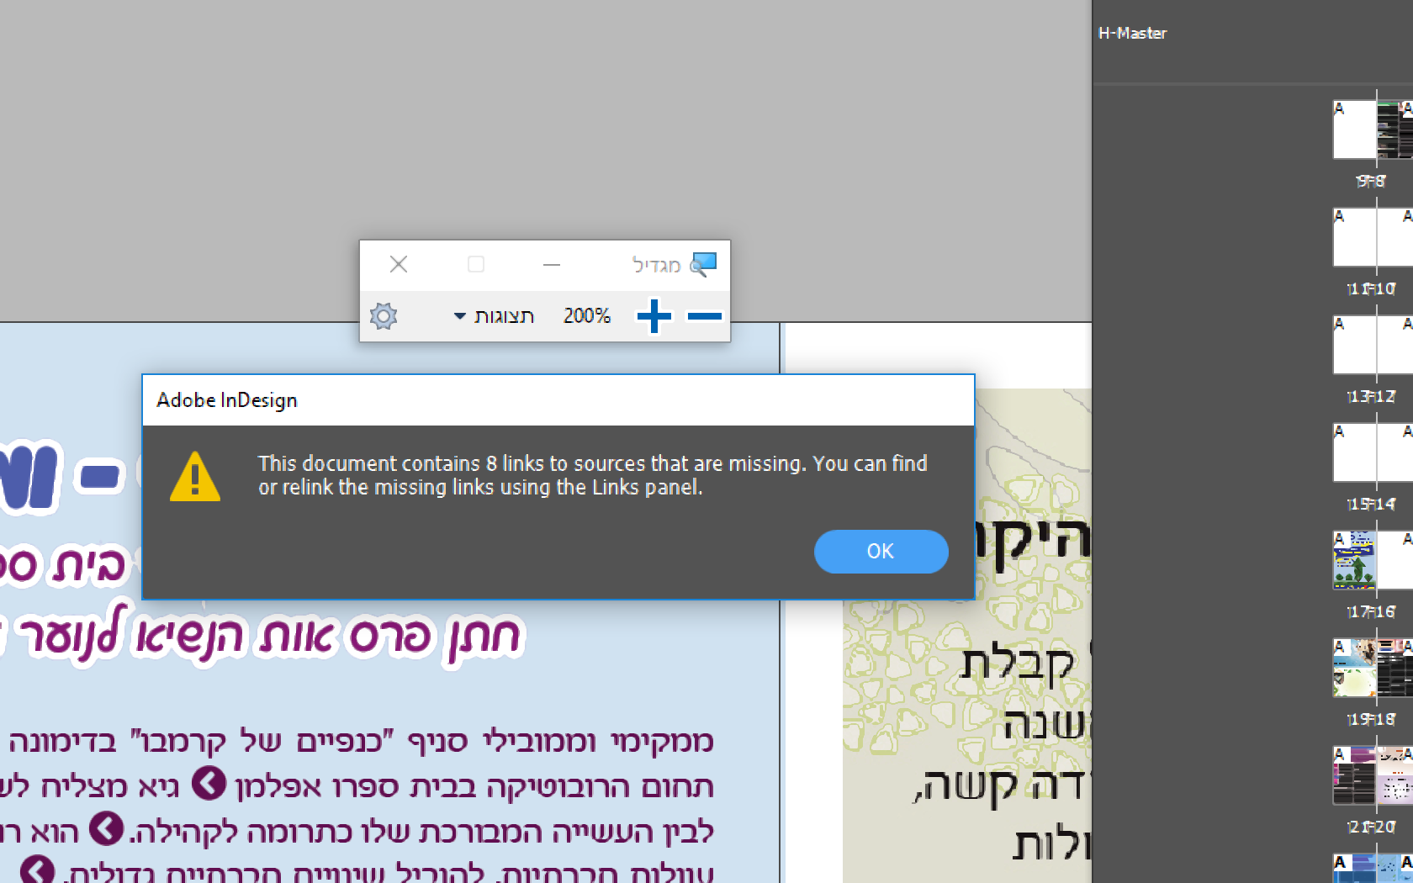This screenshot has width=1413, height=883.
Task: Click the 19-18 spread number label
Action: pyautogui.click(x=1371, y=719)
